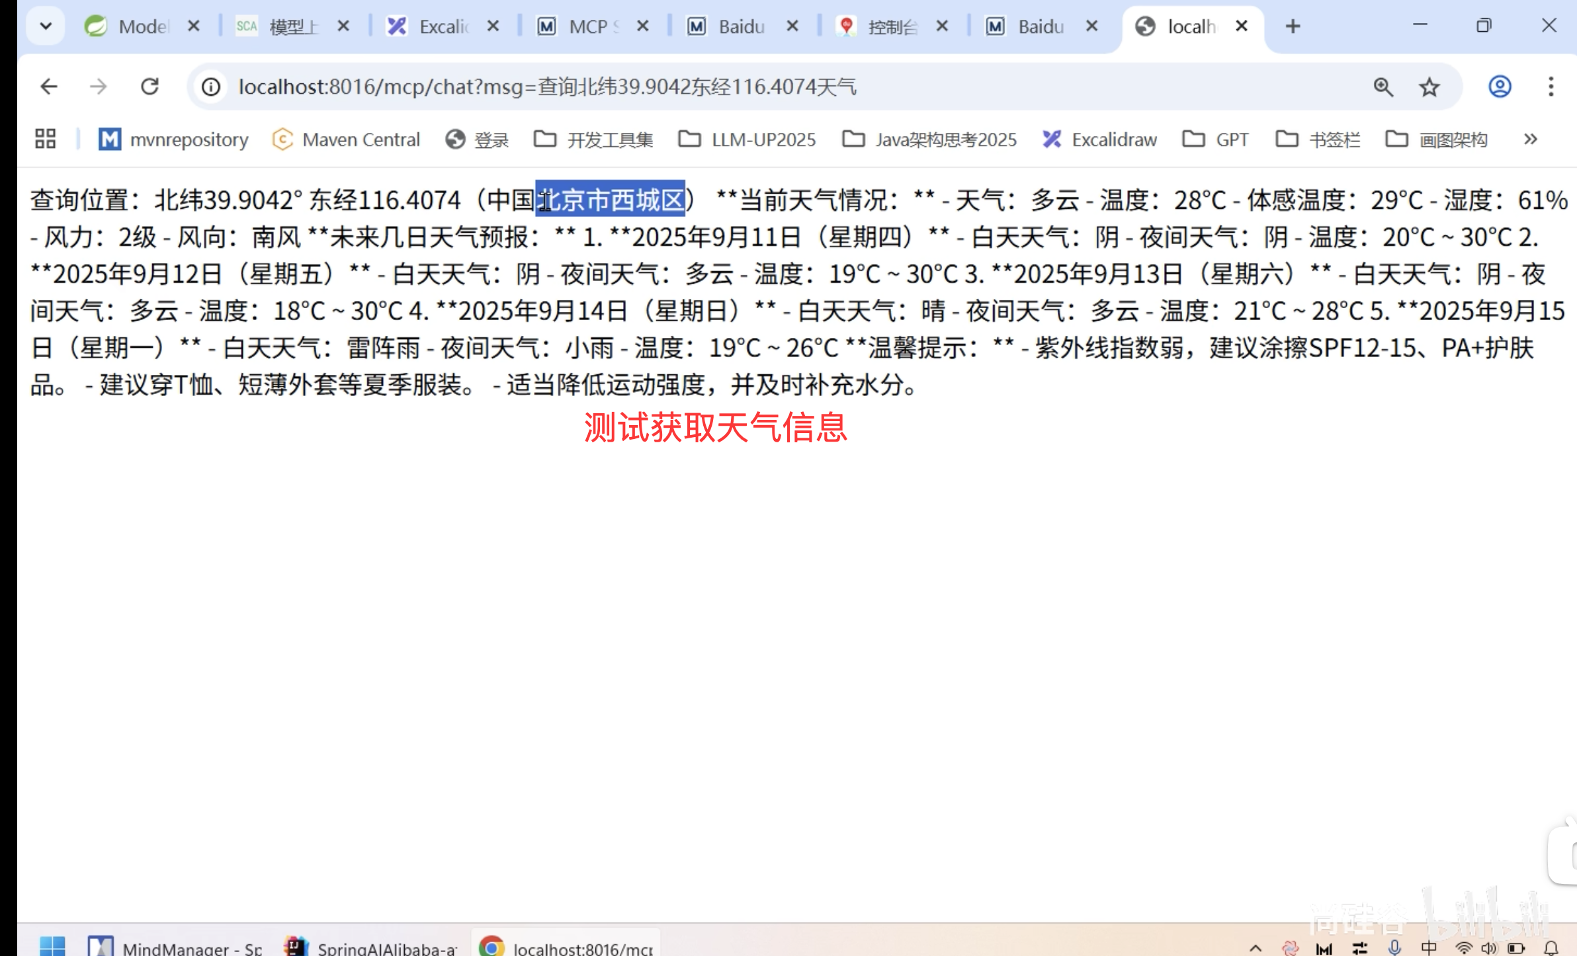1577x956 pixels.
Task: Reload the current page
Action: pos(150,86)
